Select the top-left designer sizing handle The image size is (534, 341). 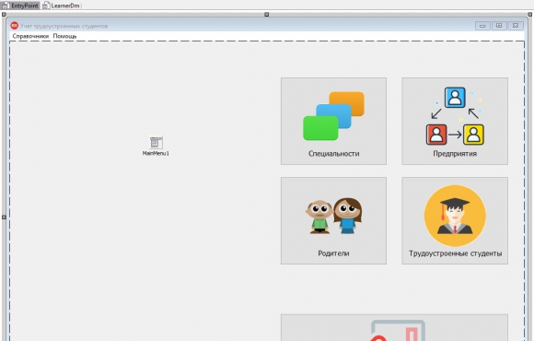[x=4, y=15]
